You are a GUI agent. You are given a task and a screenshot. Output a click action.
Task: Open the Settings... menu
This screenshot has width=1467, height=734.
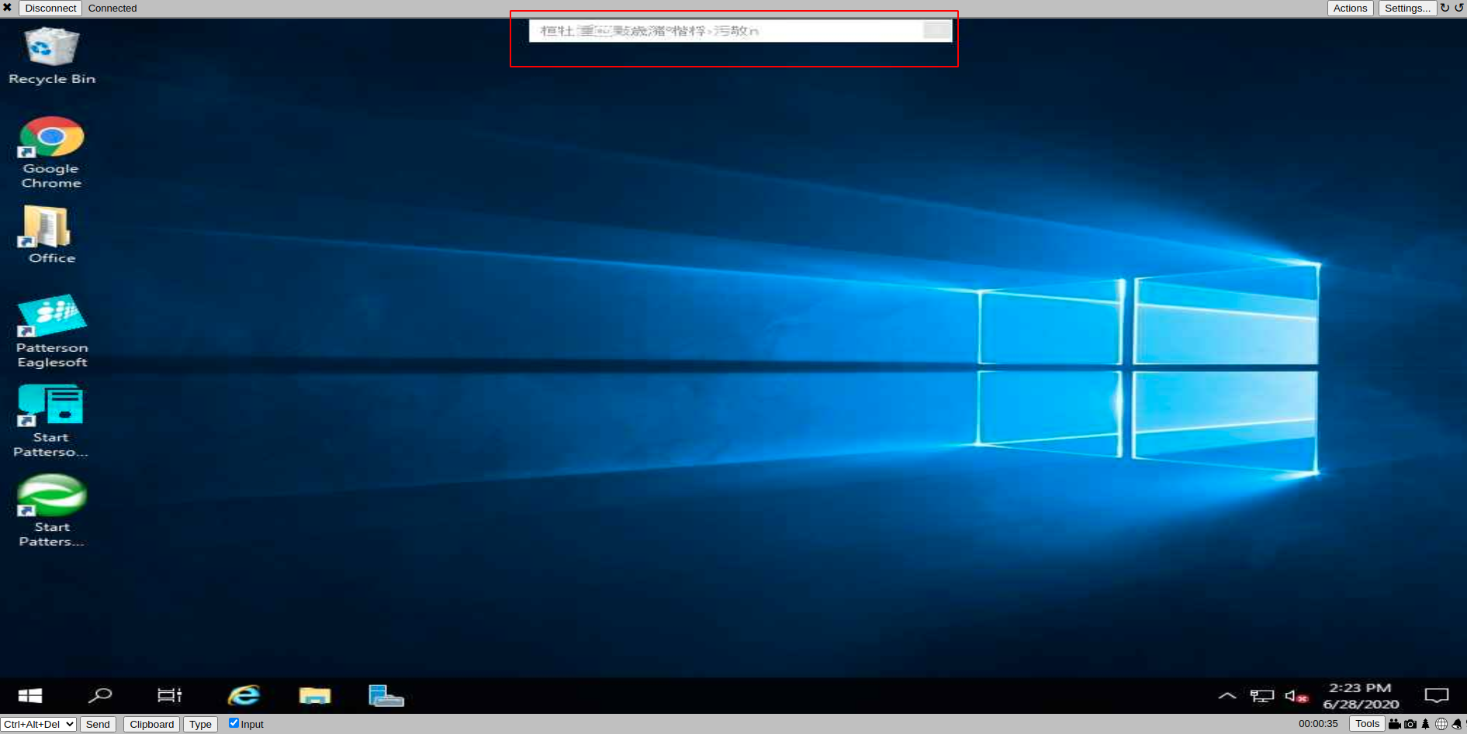tap(1407, 8)
